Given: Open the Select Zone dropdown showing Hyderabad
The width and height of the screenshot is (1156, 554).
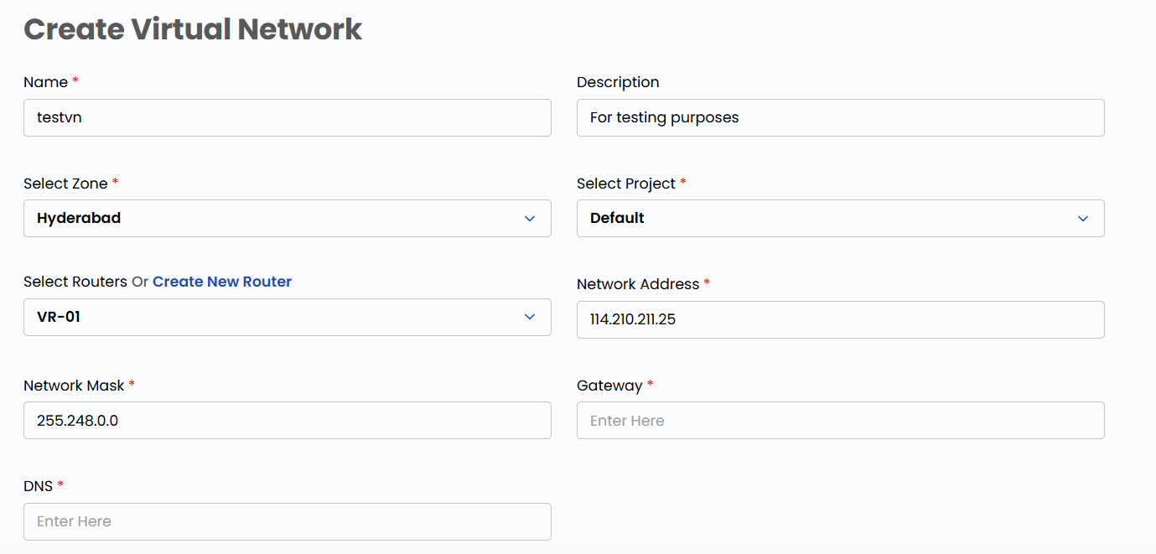Looking at the screenshot, I should click(287, 218).
